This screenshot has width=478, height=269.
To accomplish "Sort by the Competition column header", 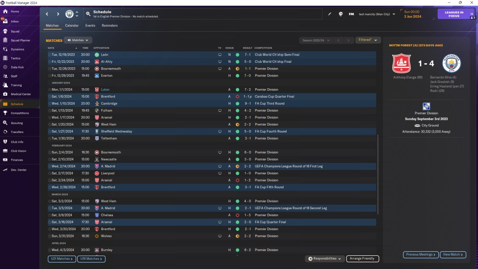I will 263,48.
